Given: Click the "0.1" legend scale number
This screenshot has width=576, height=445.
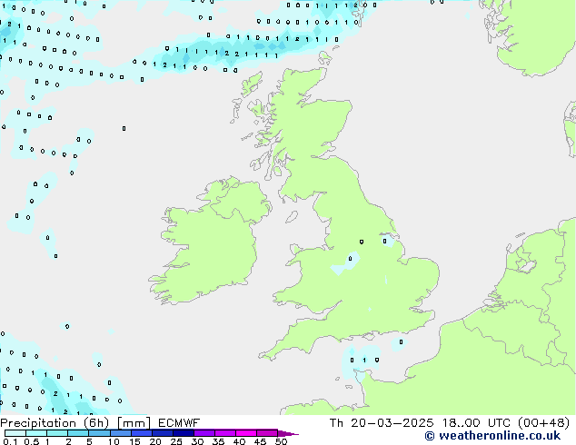Looking at the screenshot, I should click(10, 441).
